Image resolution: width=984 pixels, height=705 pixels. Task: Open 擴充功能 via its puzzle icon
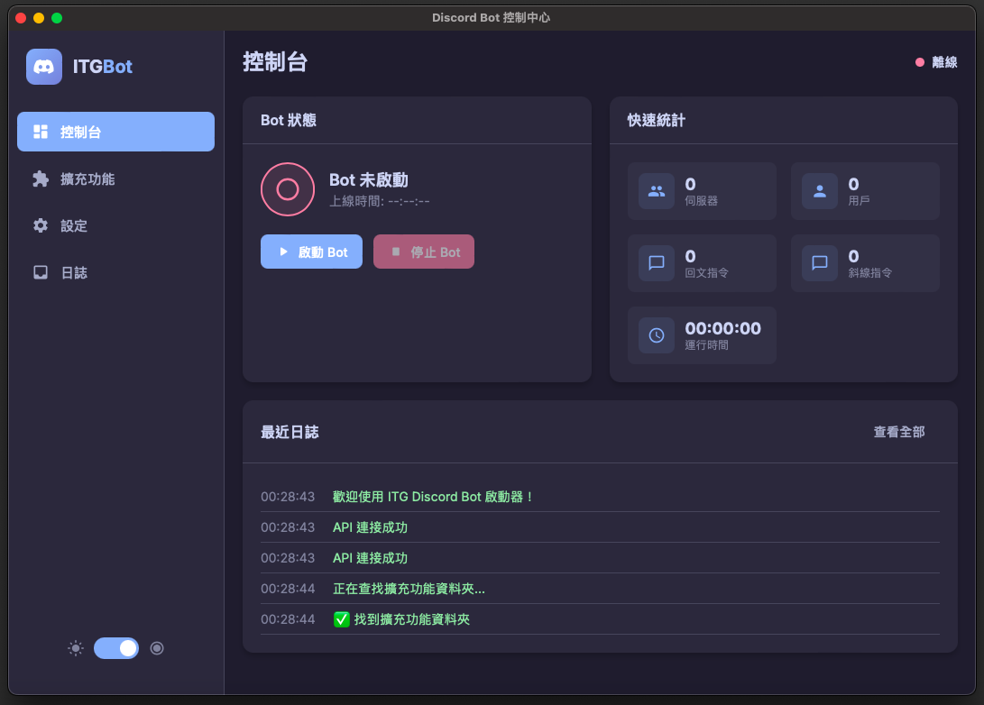click(x=41, y=179)
